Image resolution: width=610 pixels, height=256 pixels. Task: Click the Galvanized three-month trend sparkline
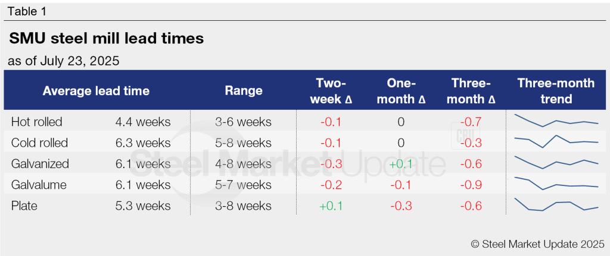click(x=556, y=163)
